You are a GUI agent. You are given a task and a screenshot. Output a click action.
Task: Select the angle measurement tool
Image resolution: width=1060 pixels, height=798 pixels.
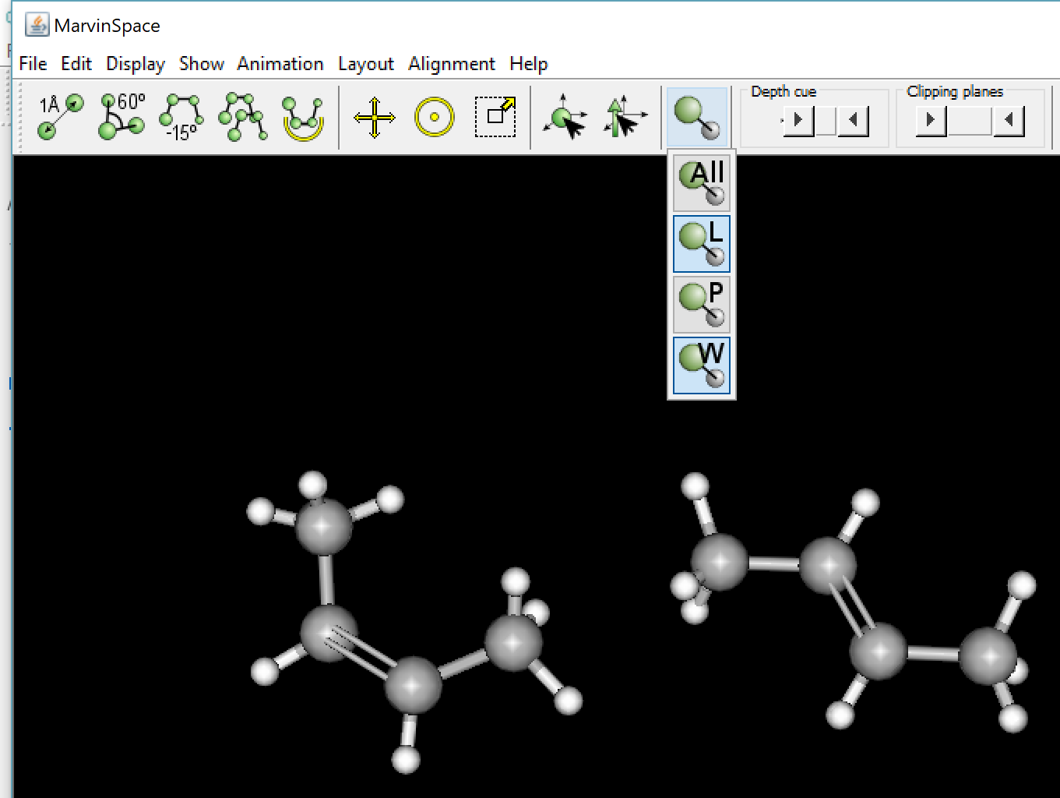(121, 117)
